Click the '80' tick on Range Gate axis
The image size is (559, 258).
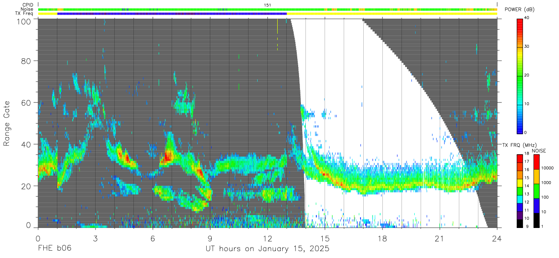pos(26,61)
